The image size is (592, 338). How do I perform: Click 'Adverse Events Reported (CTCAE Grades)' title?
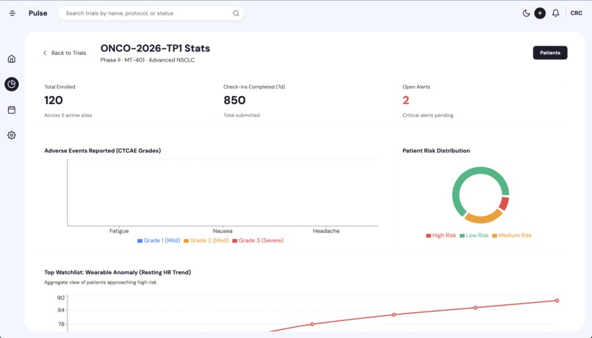pos(103,151)
